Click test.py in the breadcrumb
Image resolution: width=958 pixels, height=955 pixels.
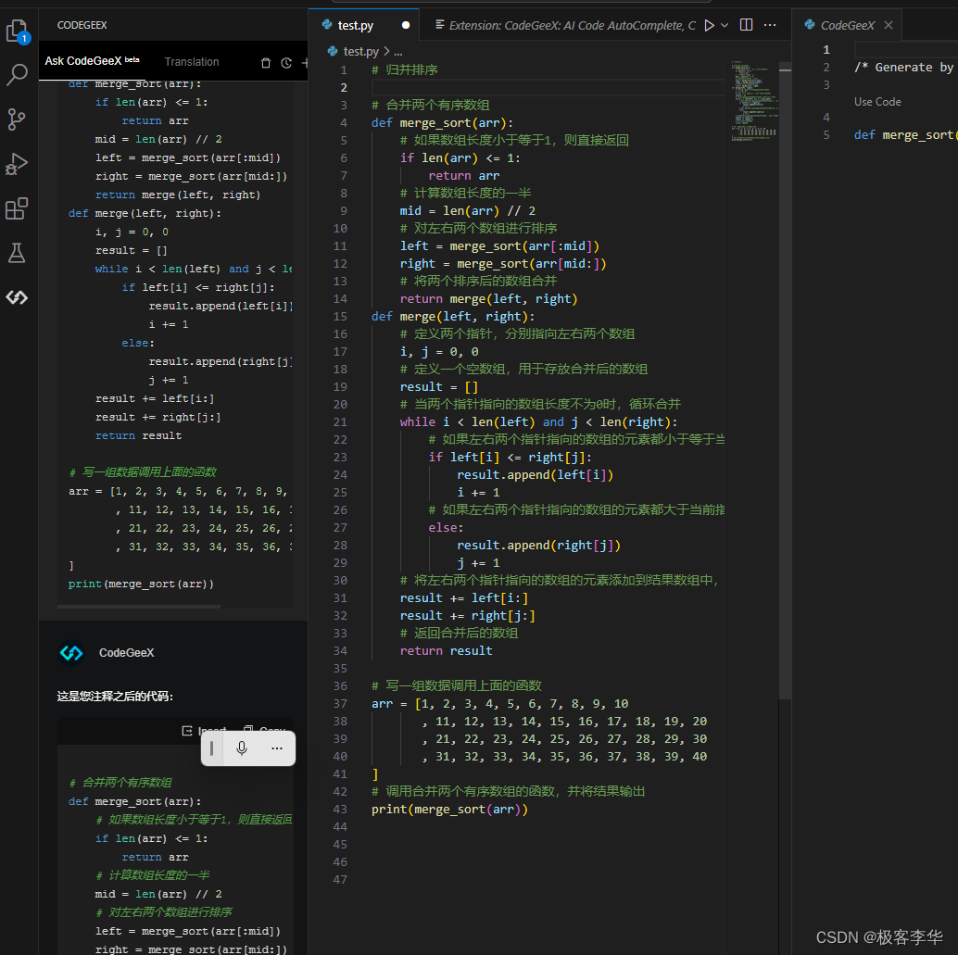tap(361, 51)
